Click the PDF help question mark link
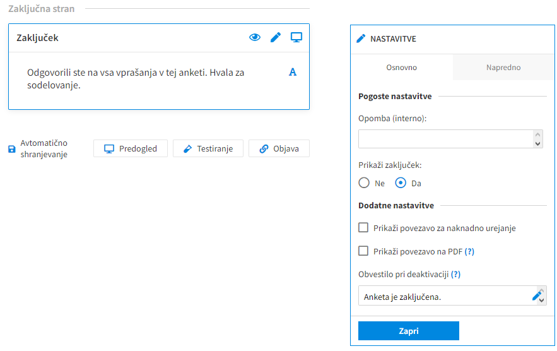Screen dimensions: 557x351 tap(469, 251)
